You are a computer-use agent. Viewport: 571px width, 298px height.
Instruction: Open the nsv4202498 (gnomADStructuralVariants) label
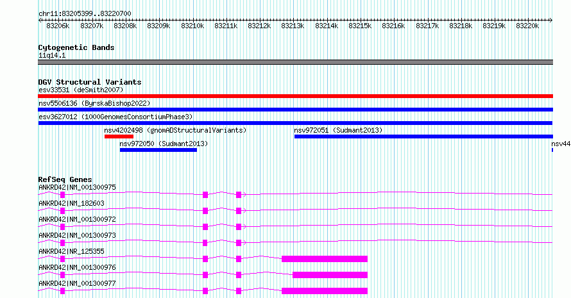coord(175,130)
